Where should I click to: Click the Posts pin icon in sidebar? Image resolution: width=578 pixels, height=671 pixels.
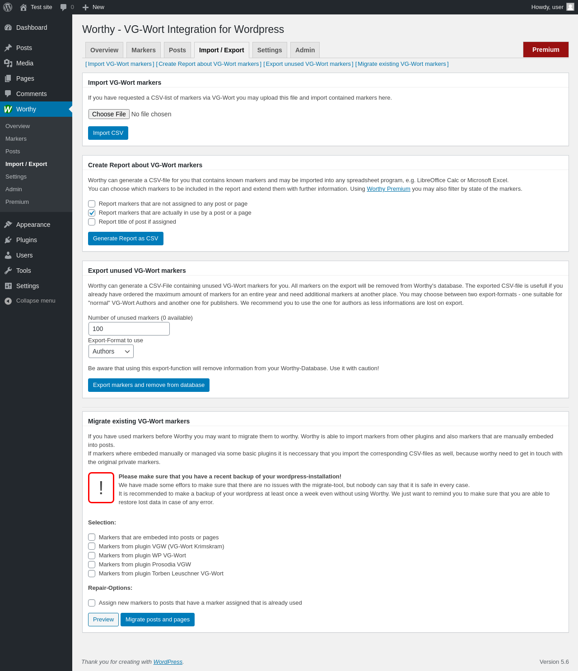click(8, 48)
